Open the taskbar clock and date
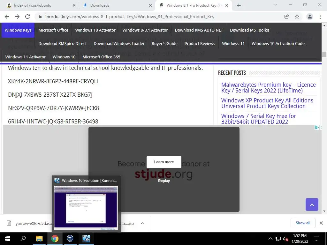Screen dimensions: 327x245 (x=300, y=239)
